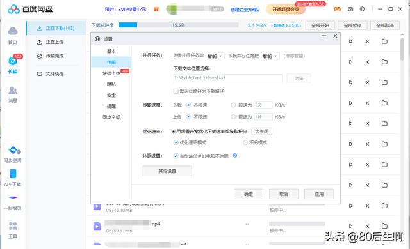Cancel the 0B/46.10MB download with X icon
This screenshot has width=410, height=249.
(x=367, y=206)
